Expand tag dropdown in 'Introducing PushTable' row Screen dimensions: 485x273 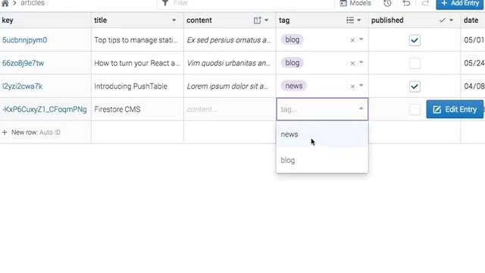(x=361, y=86)
